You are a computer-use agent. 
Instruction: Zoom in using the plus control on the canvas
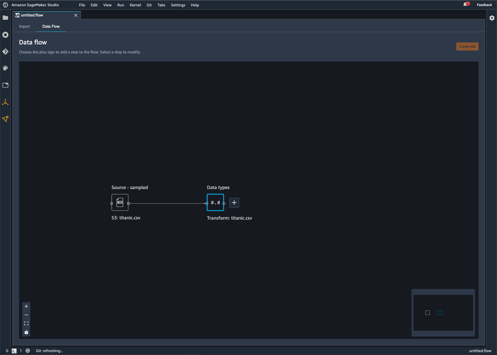coord(26,306)
